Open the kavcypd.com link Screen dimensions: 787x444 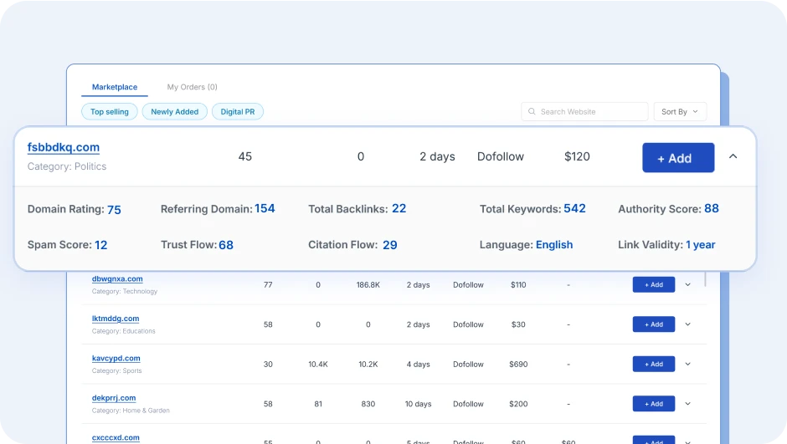pyautogui.click(x=116, y=358)
